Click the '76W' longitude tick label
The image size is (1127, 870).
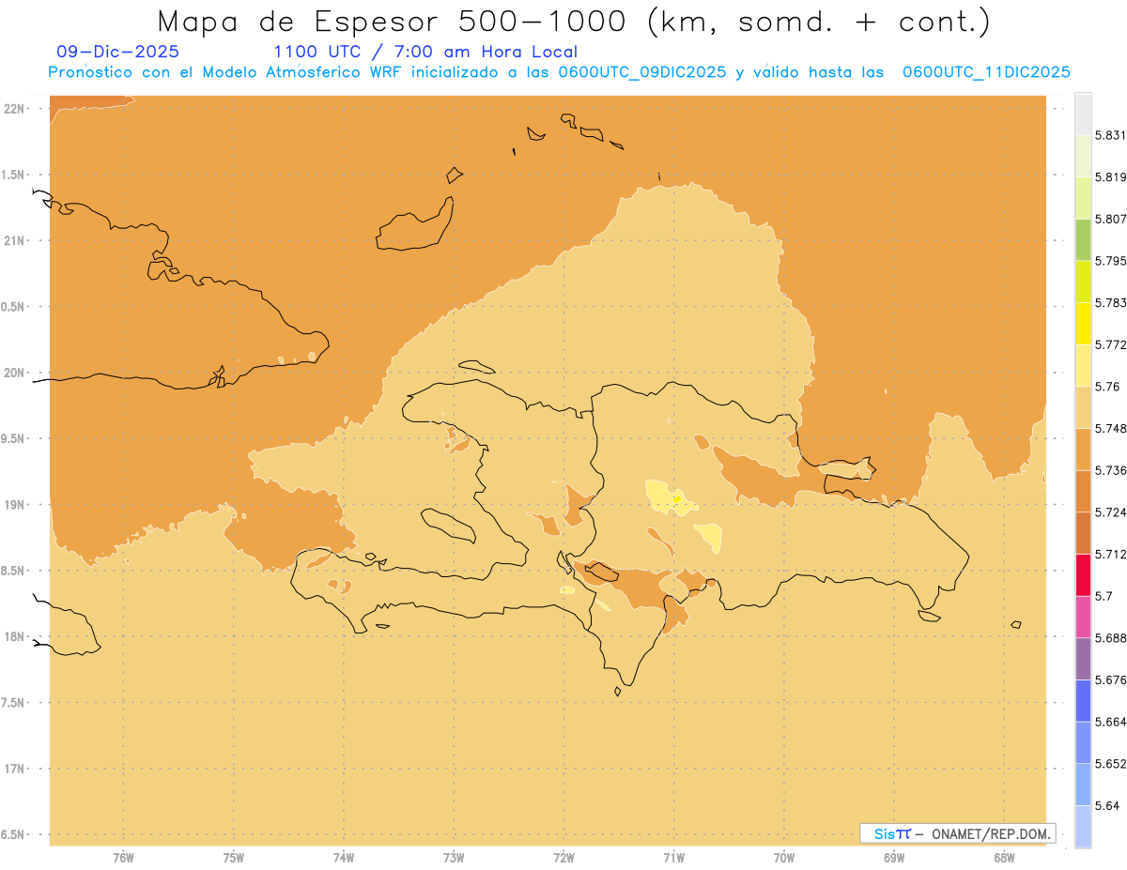click(x=123, y=857)
